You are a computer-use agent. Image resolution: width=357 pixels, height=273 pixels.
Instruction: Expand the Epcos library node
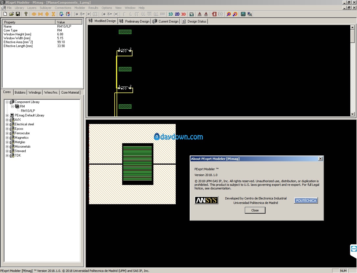(7, 129)
